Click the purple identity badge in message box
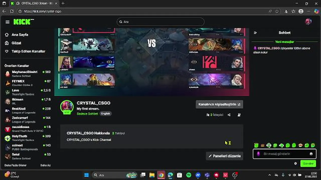Image resolution: width=321 pixels, height=180 pixels. point(258,154)
